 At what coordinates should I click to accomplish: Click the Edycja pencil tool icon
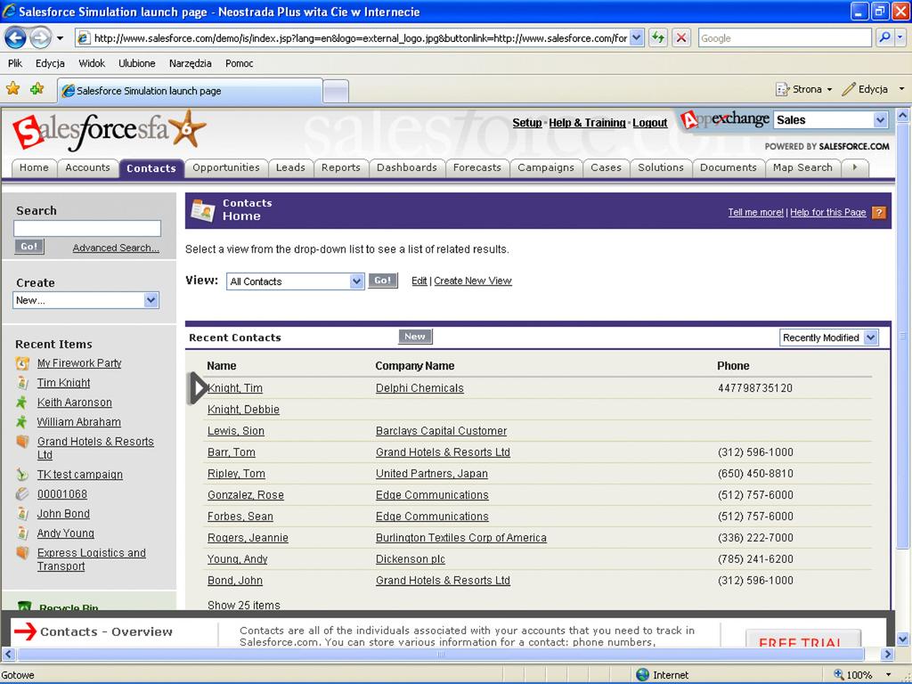pos(849,89)
